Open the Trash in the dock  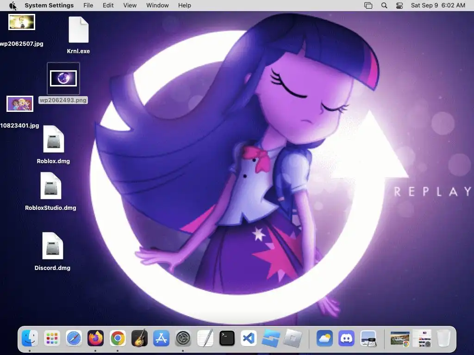coord(444,338)
